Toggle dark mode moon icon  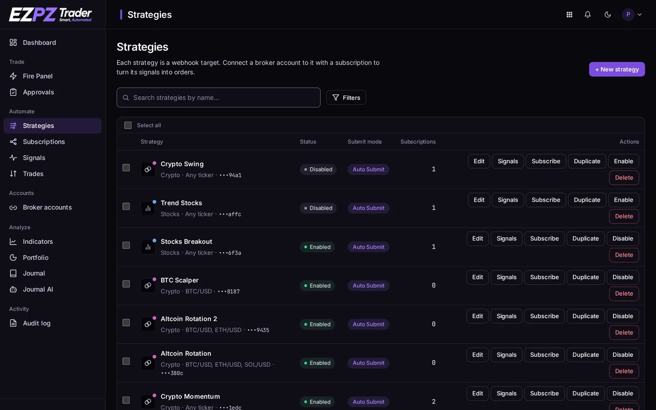(608, 14)
